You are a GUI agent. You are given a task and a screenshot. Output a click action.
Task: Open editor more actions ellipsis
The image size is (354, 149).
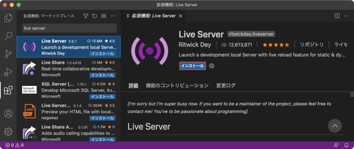coord(346,16)
